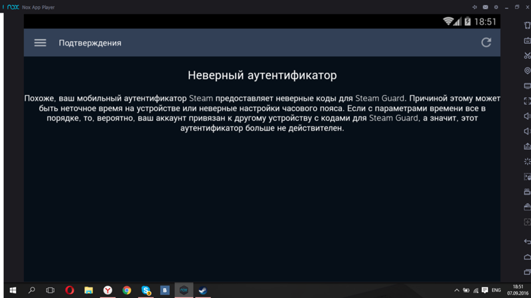Screen dimensions: 531x298
Task: Open Google Chrome from taskbar
Action: tap(127, 290)
